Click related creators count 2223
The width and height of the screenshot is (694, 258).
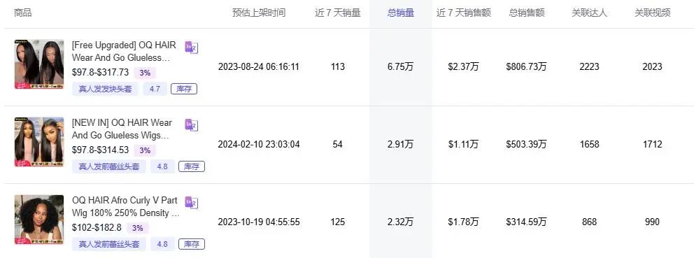point(589,67)
